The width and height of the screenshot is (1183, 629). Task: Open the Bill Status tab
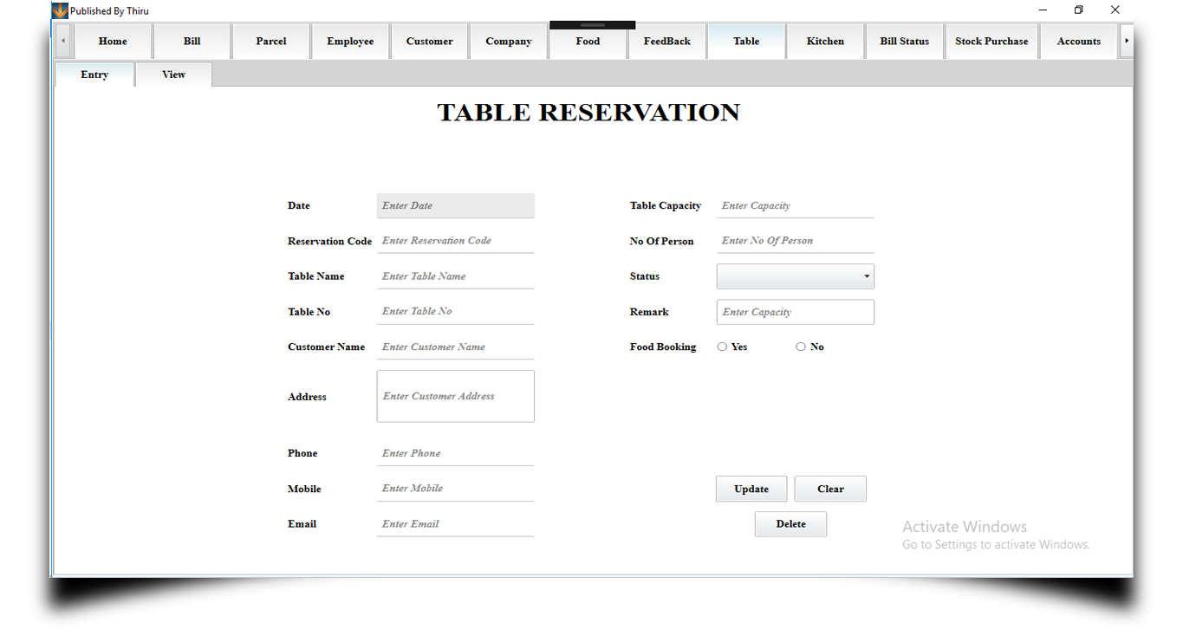pos(904,42)
